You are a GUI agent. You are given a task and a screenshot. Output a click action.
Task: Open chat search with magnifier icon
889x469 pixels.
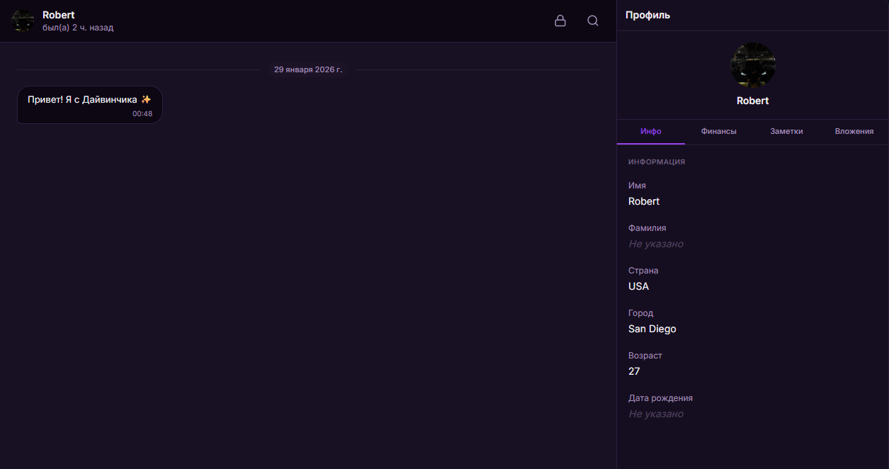[x=593, y=21]
